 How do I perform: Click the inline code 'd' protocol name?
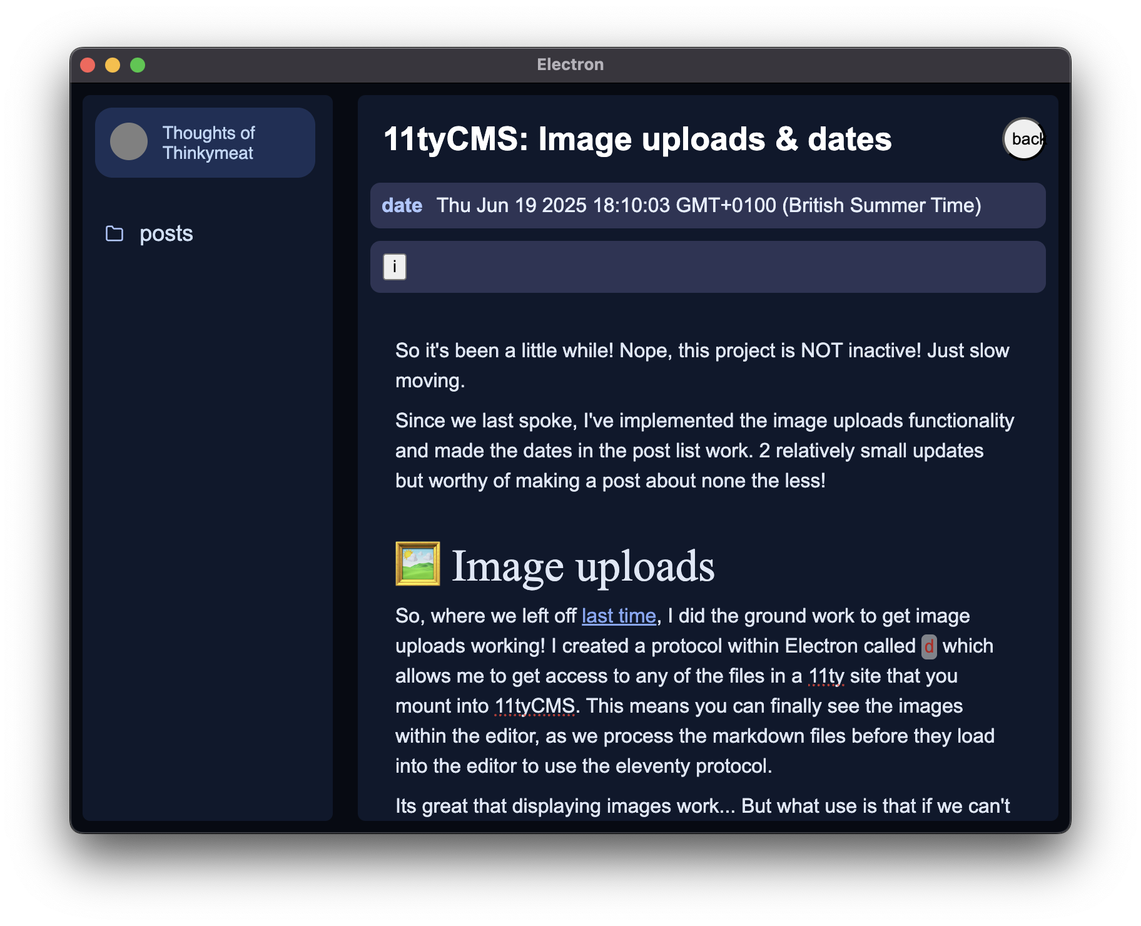[929, 646]
